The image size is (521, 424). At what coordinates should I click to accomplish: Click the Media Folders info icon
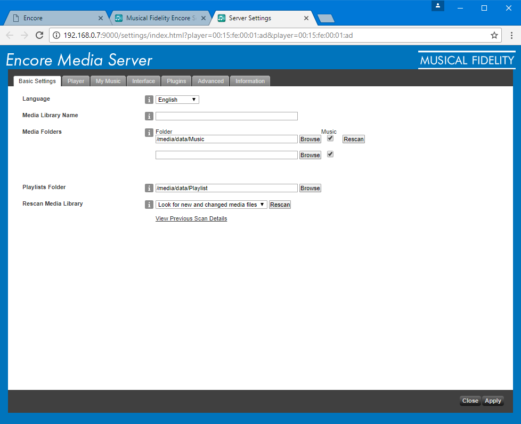[149, 133]
